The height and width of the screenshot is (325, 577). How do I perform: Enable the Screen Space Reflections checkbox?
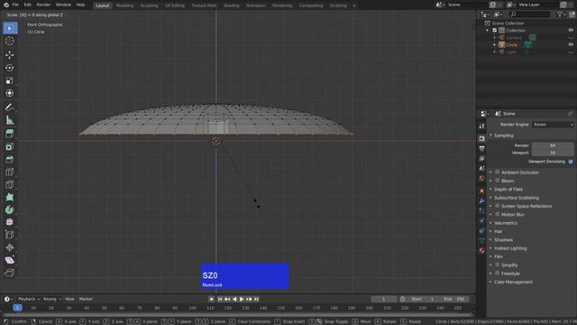click(x=497, y=206)
